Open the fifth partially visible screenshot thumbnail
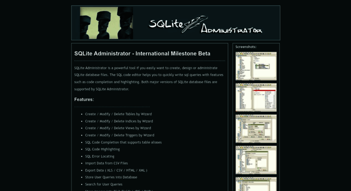Viewport: 351px width, 191px height. coord(256,184)
